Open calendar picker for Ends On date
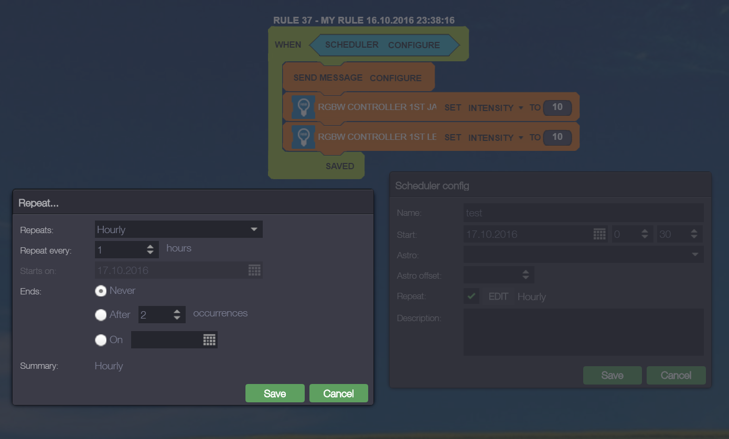 click(209, 340)
